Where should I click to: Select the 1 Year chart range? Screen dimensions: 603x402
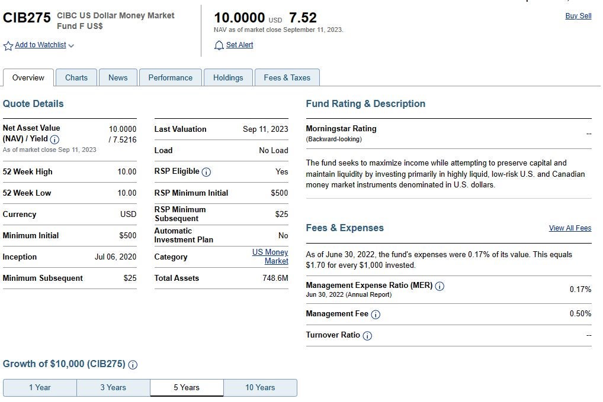click(x=39, y=387)
